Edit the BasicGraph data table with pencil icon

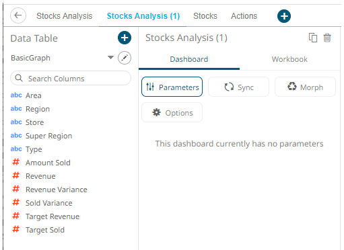click(x=125, y=58)
